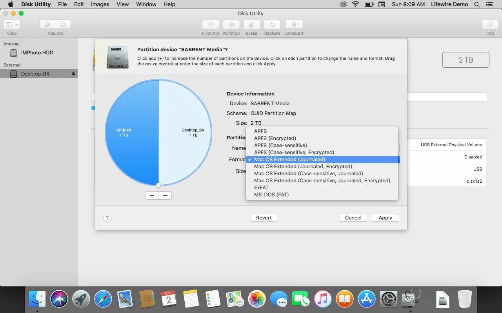Select the Desktop_BK 1 TB partition slice
This screenshot has height=313, width=502.
pos(185,133)
